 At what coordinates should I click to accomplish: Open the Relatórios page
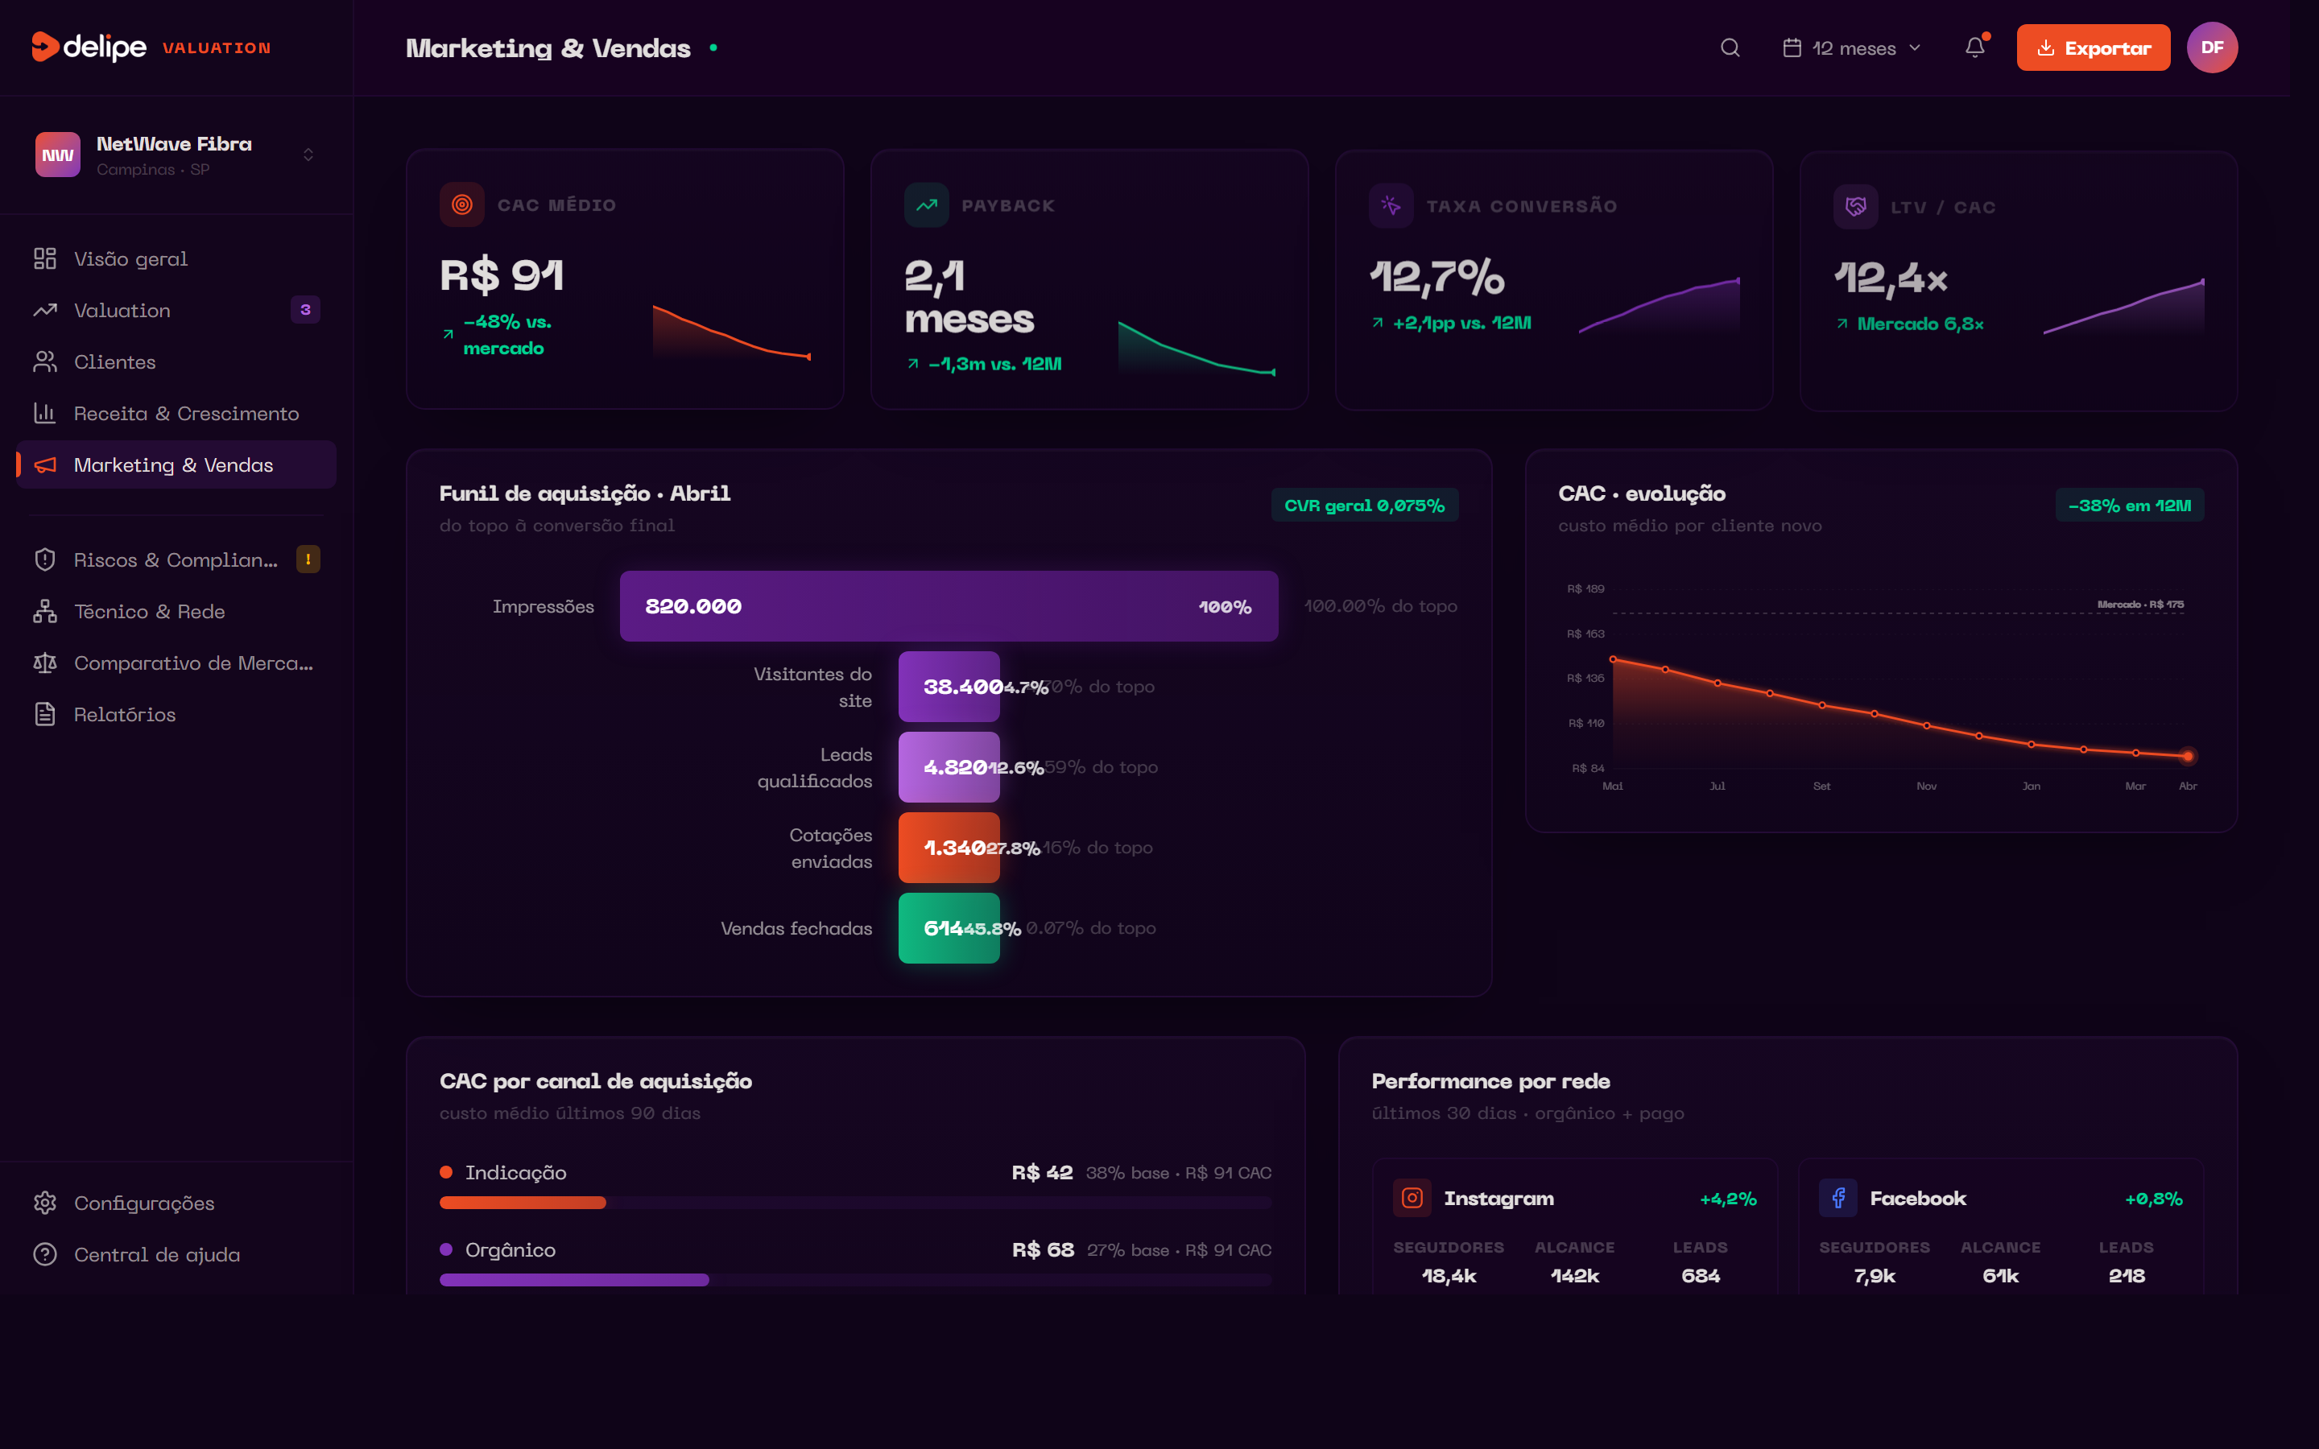click(125, 714)
